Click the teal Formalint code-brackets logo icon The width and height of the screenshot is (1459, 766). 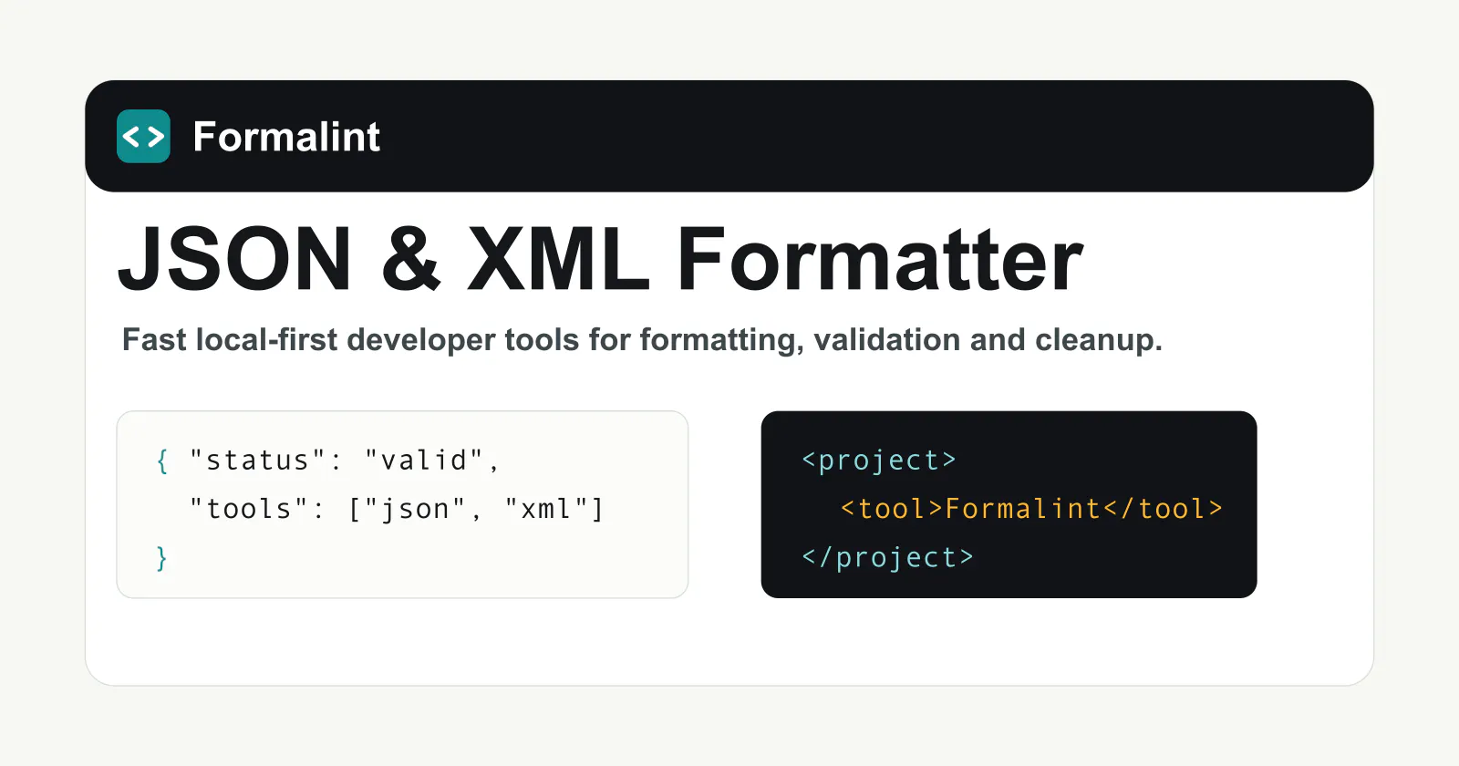click(x=143, y=136)
